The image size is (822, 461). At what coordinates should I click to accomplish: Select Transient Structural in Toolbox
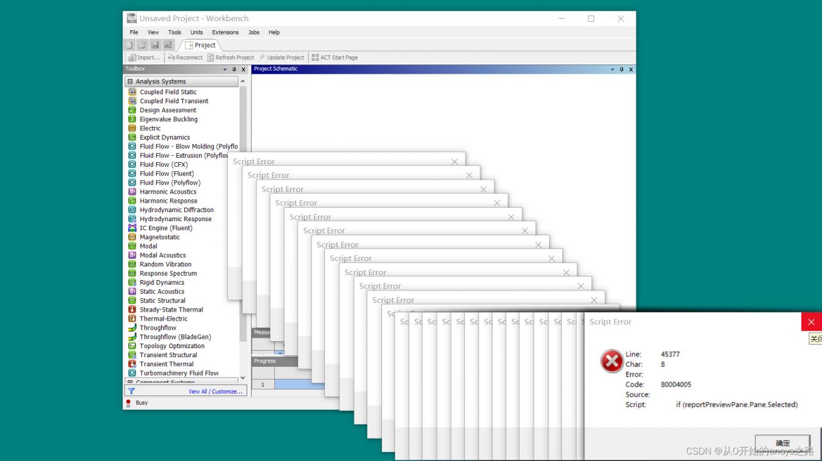pos(168,355)
